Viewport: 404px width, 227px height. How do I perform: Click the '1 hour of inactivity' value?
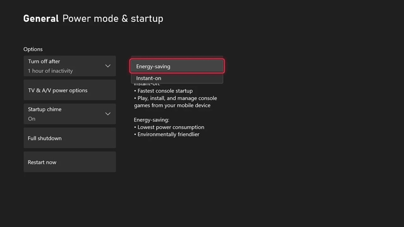[50, 71]
